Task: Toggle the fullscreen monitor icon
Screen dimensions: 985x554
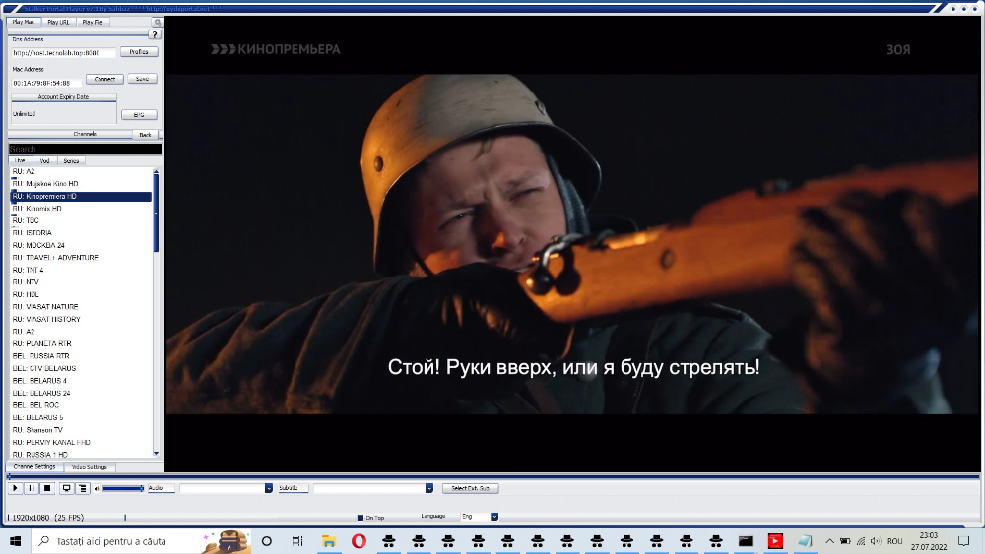Action: tap(66, 488)
